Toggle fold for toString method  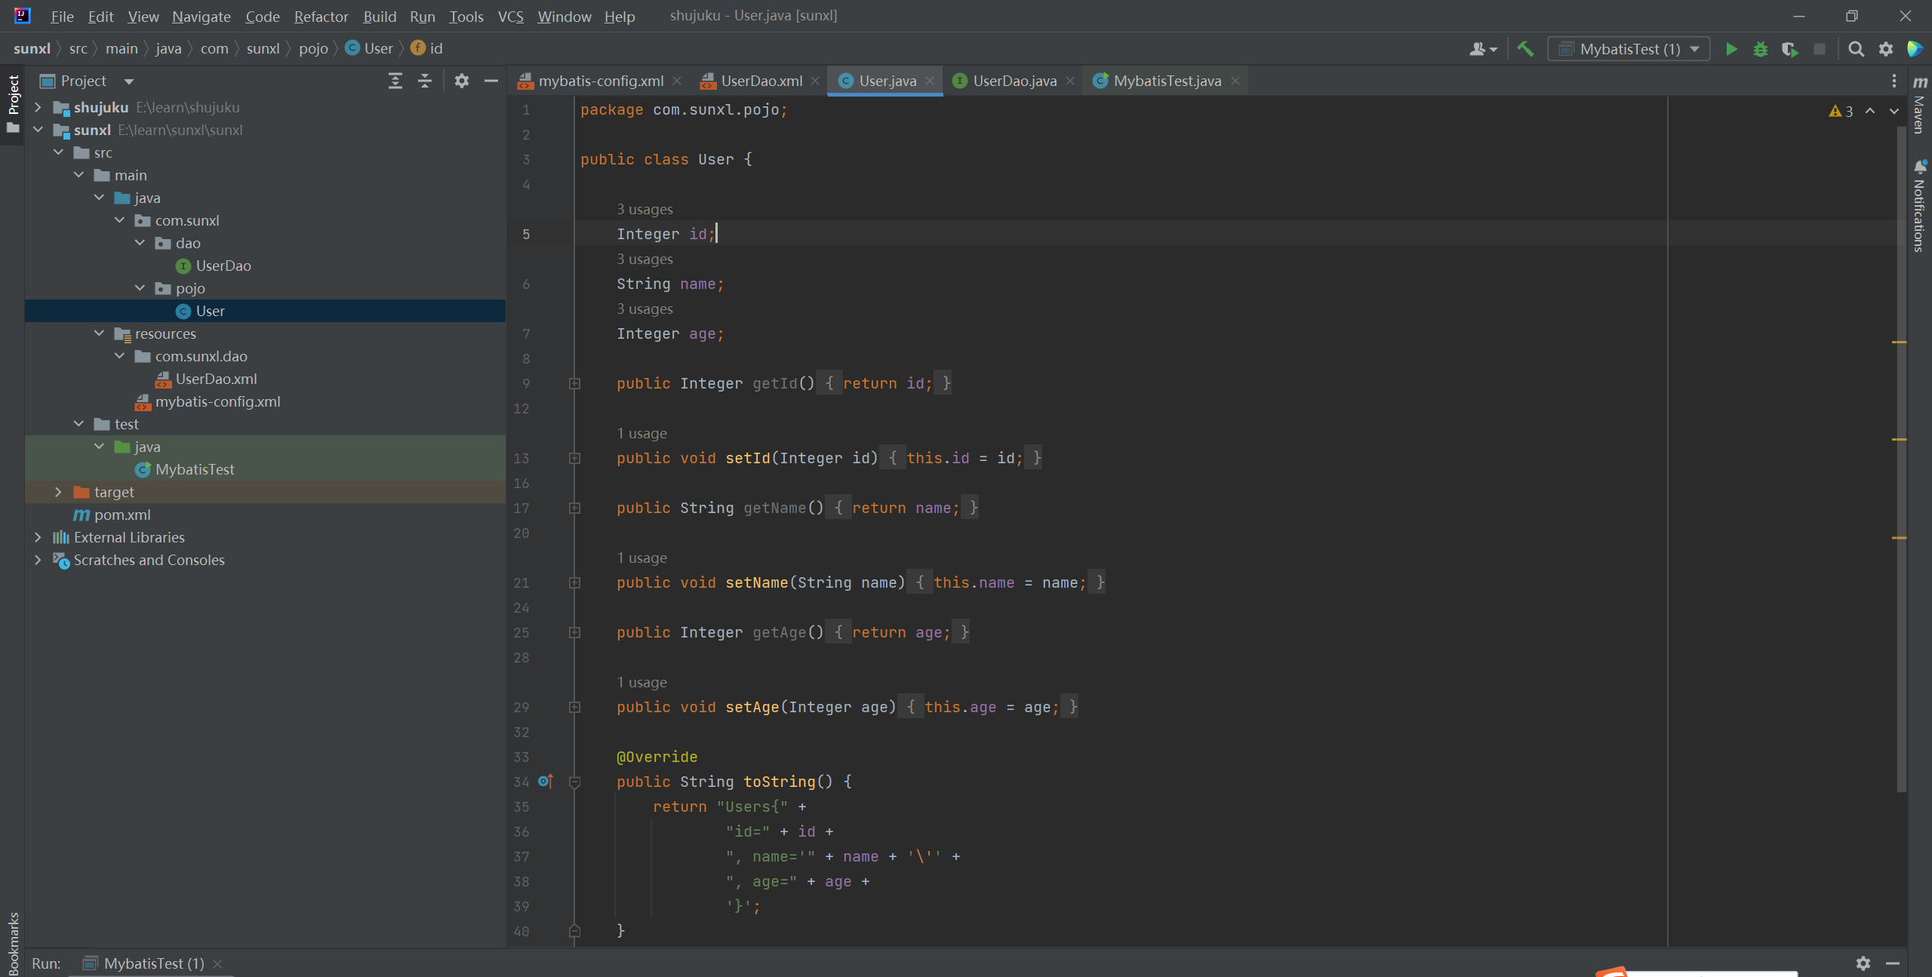coord(574,782)
